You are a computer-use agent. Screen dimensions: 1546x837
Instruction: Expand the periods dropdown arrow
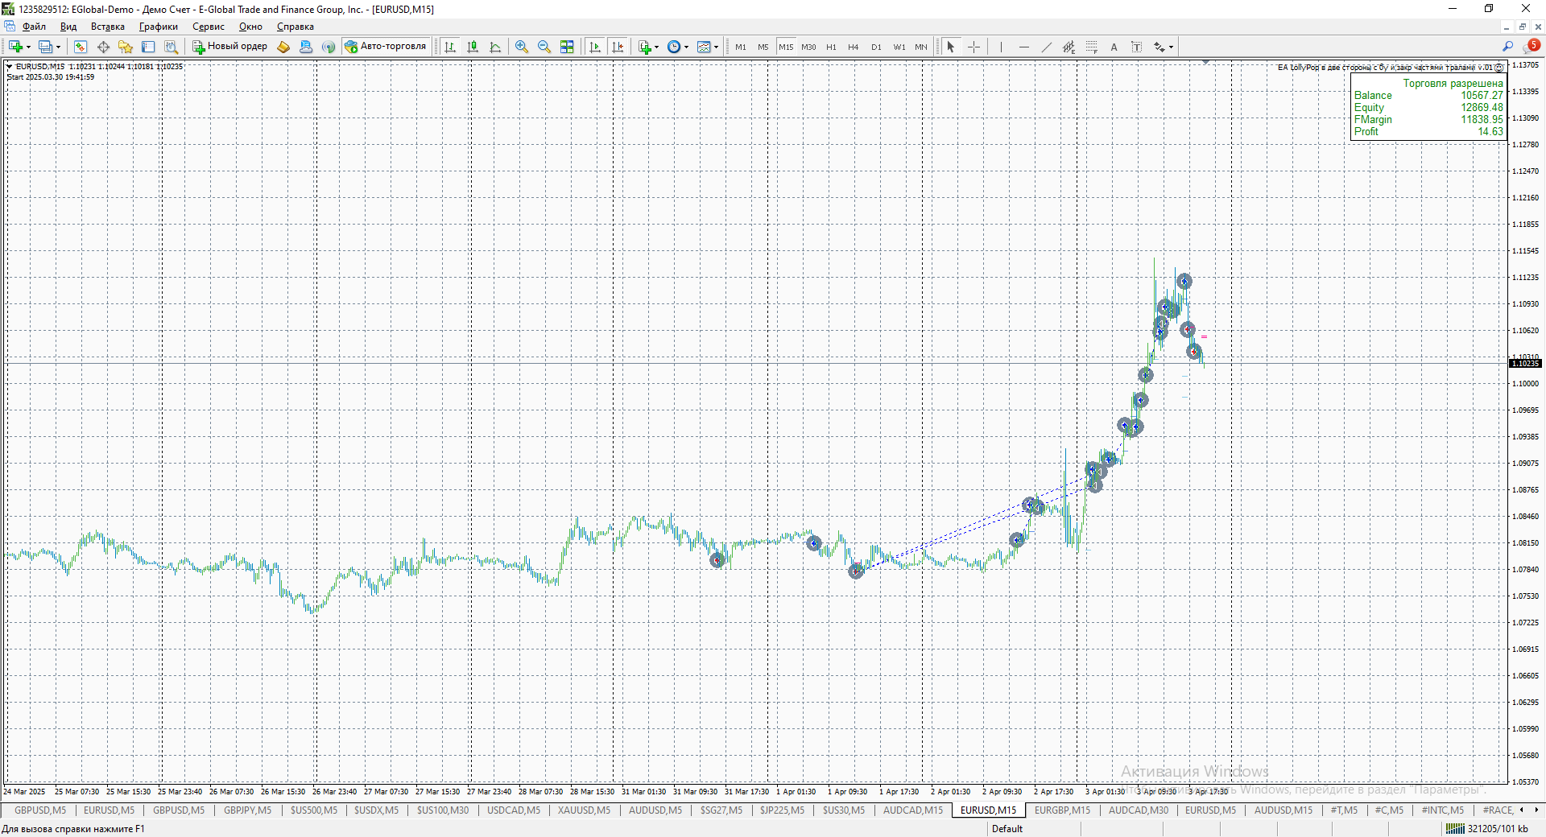coord(686,47)
